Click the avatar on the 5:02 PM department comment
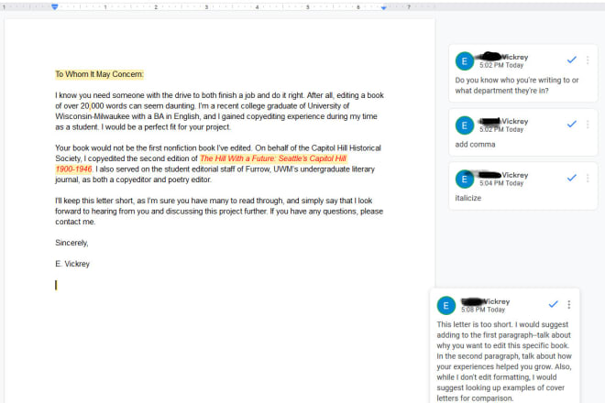The image size is (605, 403). point(465,60)
